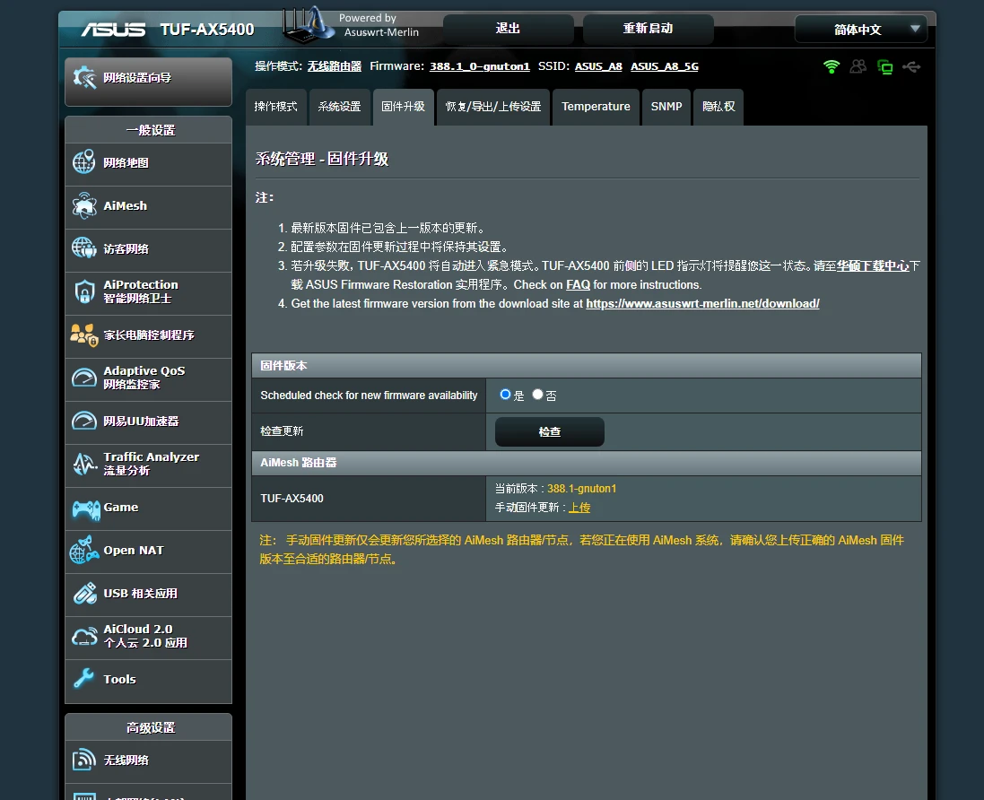Click the green network clients status icon

click(884, 66)
